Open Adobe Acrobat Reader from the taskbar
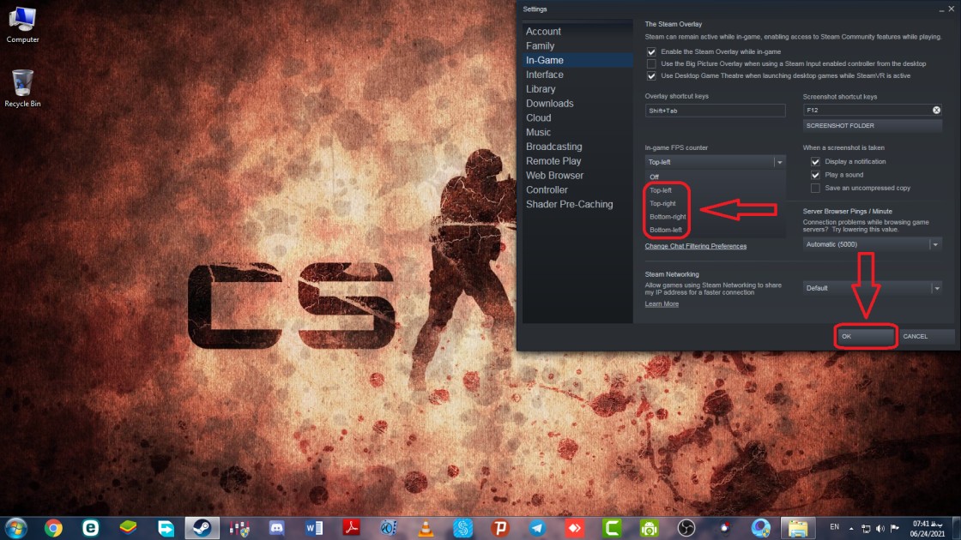 click(x=352, y=528)
